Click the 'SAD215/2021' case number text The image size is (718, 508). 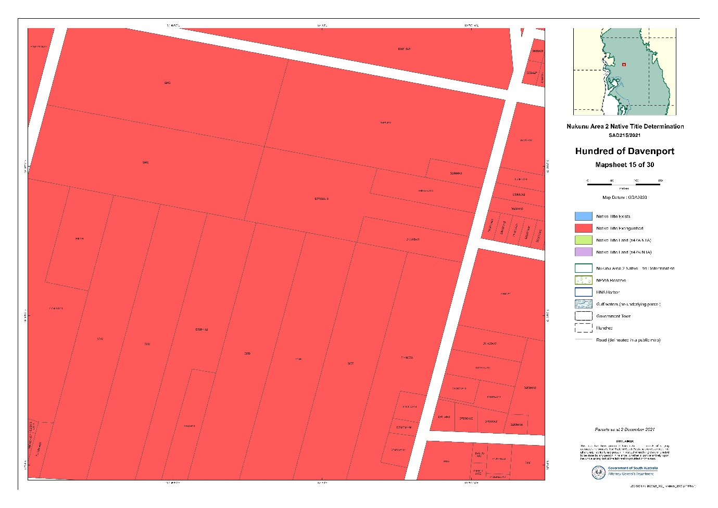pos(624,135)
